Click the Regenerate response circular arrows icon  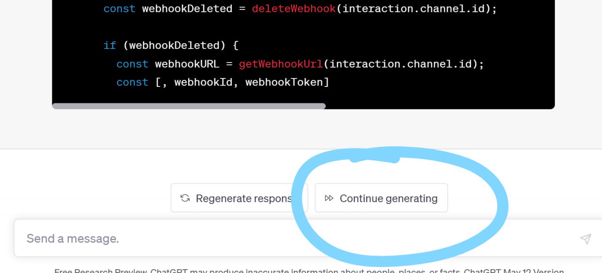coord(185,198)
